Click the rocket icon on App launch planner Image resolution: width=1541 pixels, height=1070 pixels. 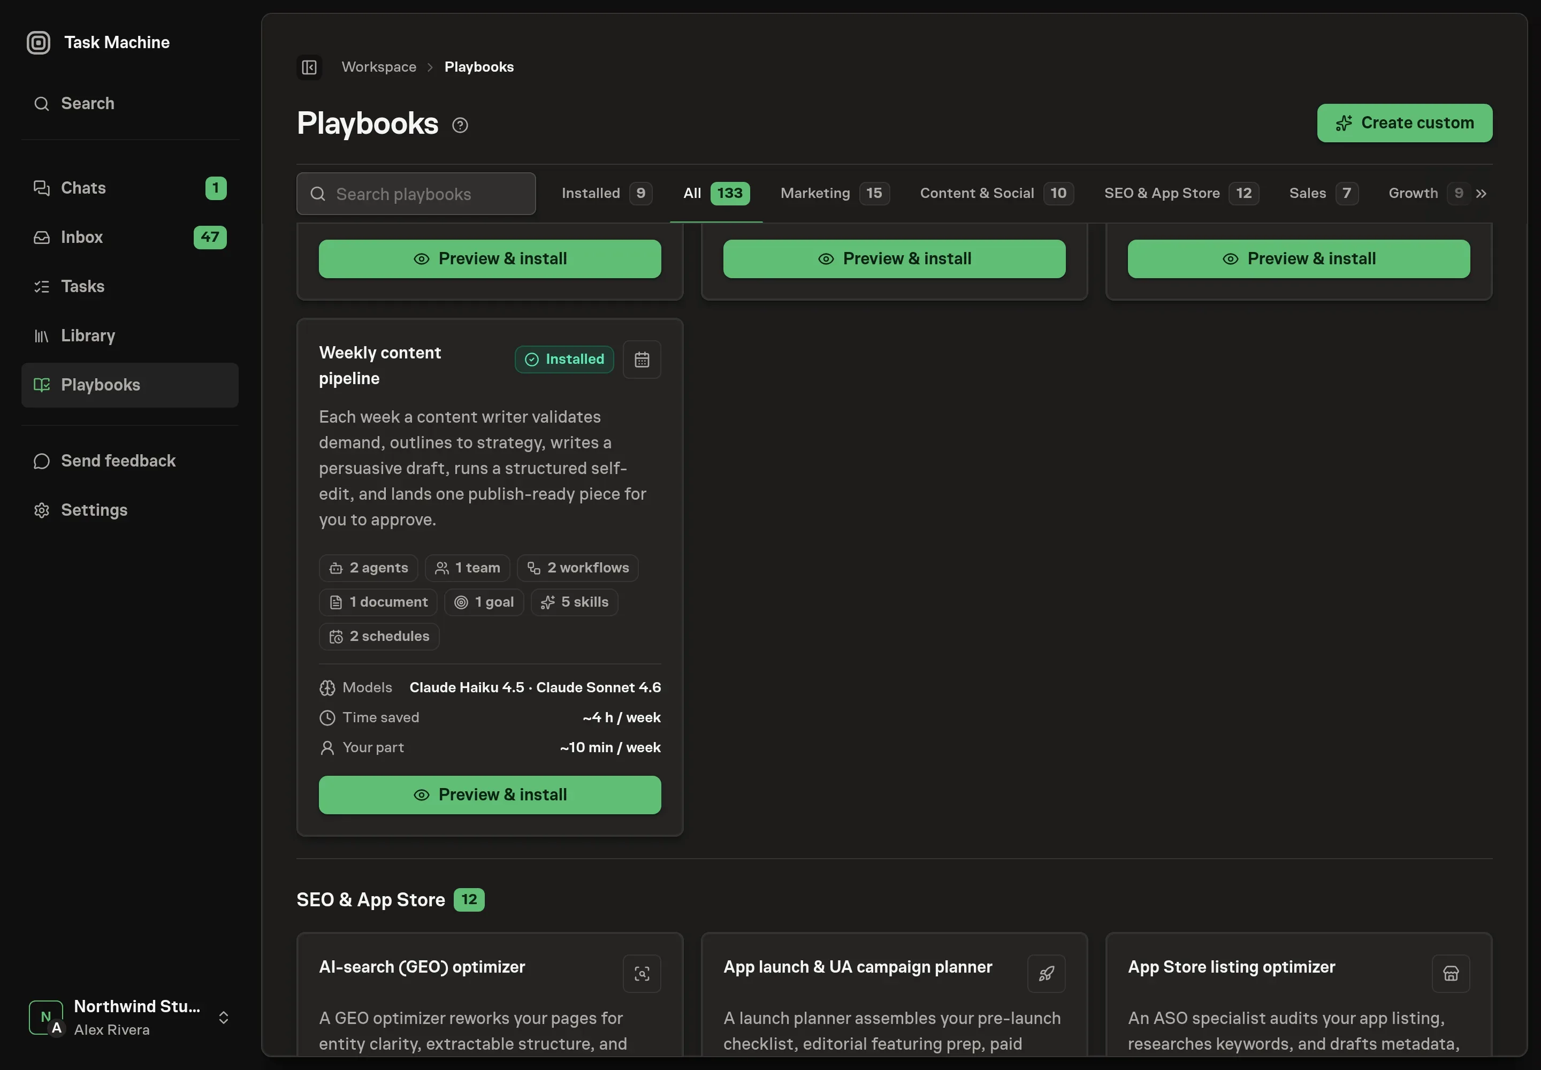[1046, 974]
